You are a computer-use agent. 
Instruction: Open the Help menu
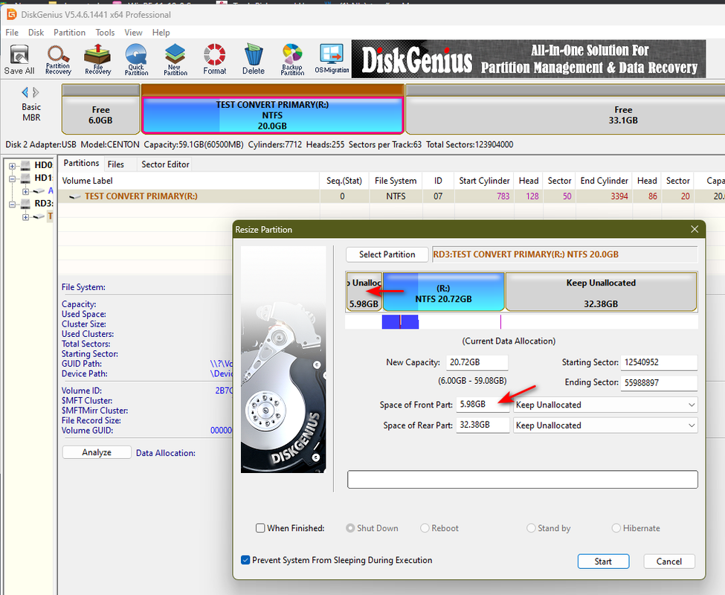[161, 33]
